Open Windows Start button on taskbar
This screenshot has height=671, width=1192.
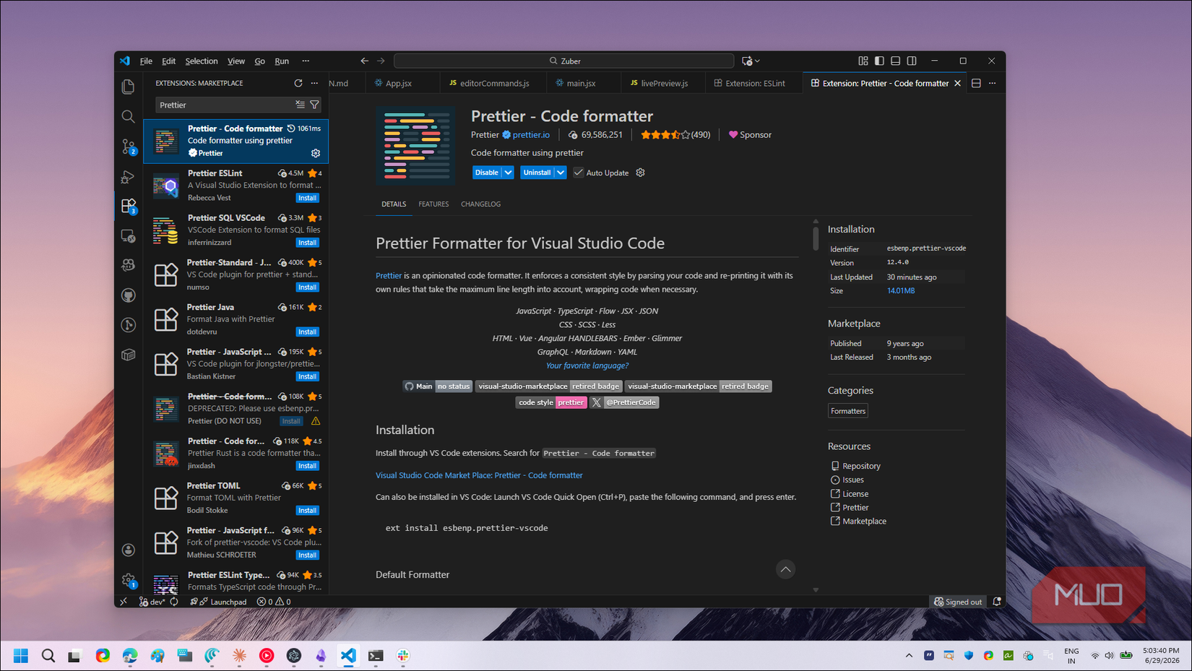pos(21,655)
